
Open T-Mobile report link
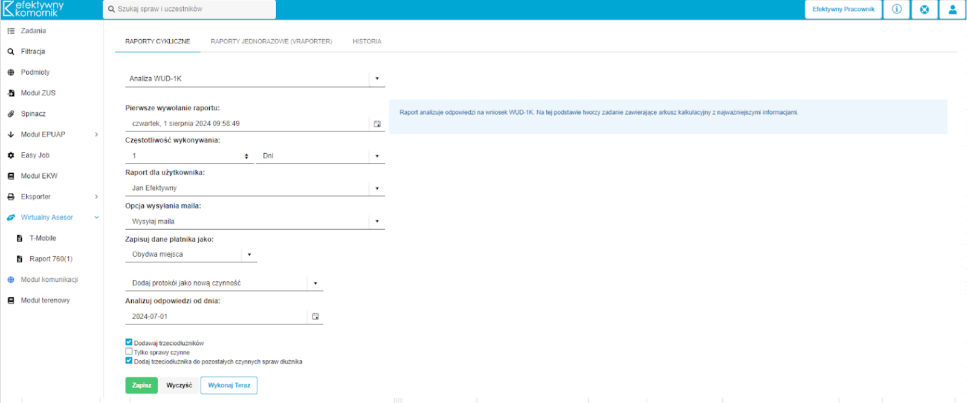43,238
